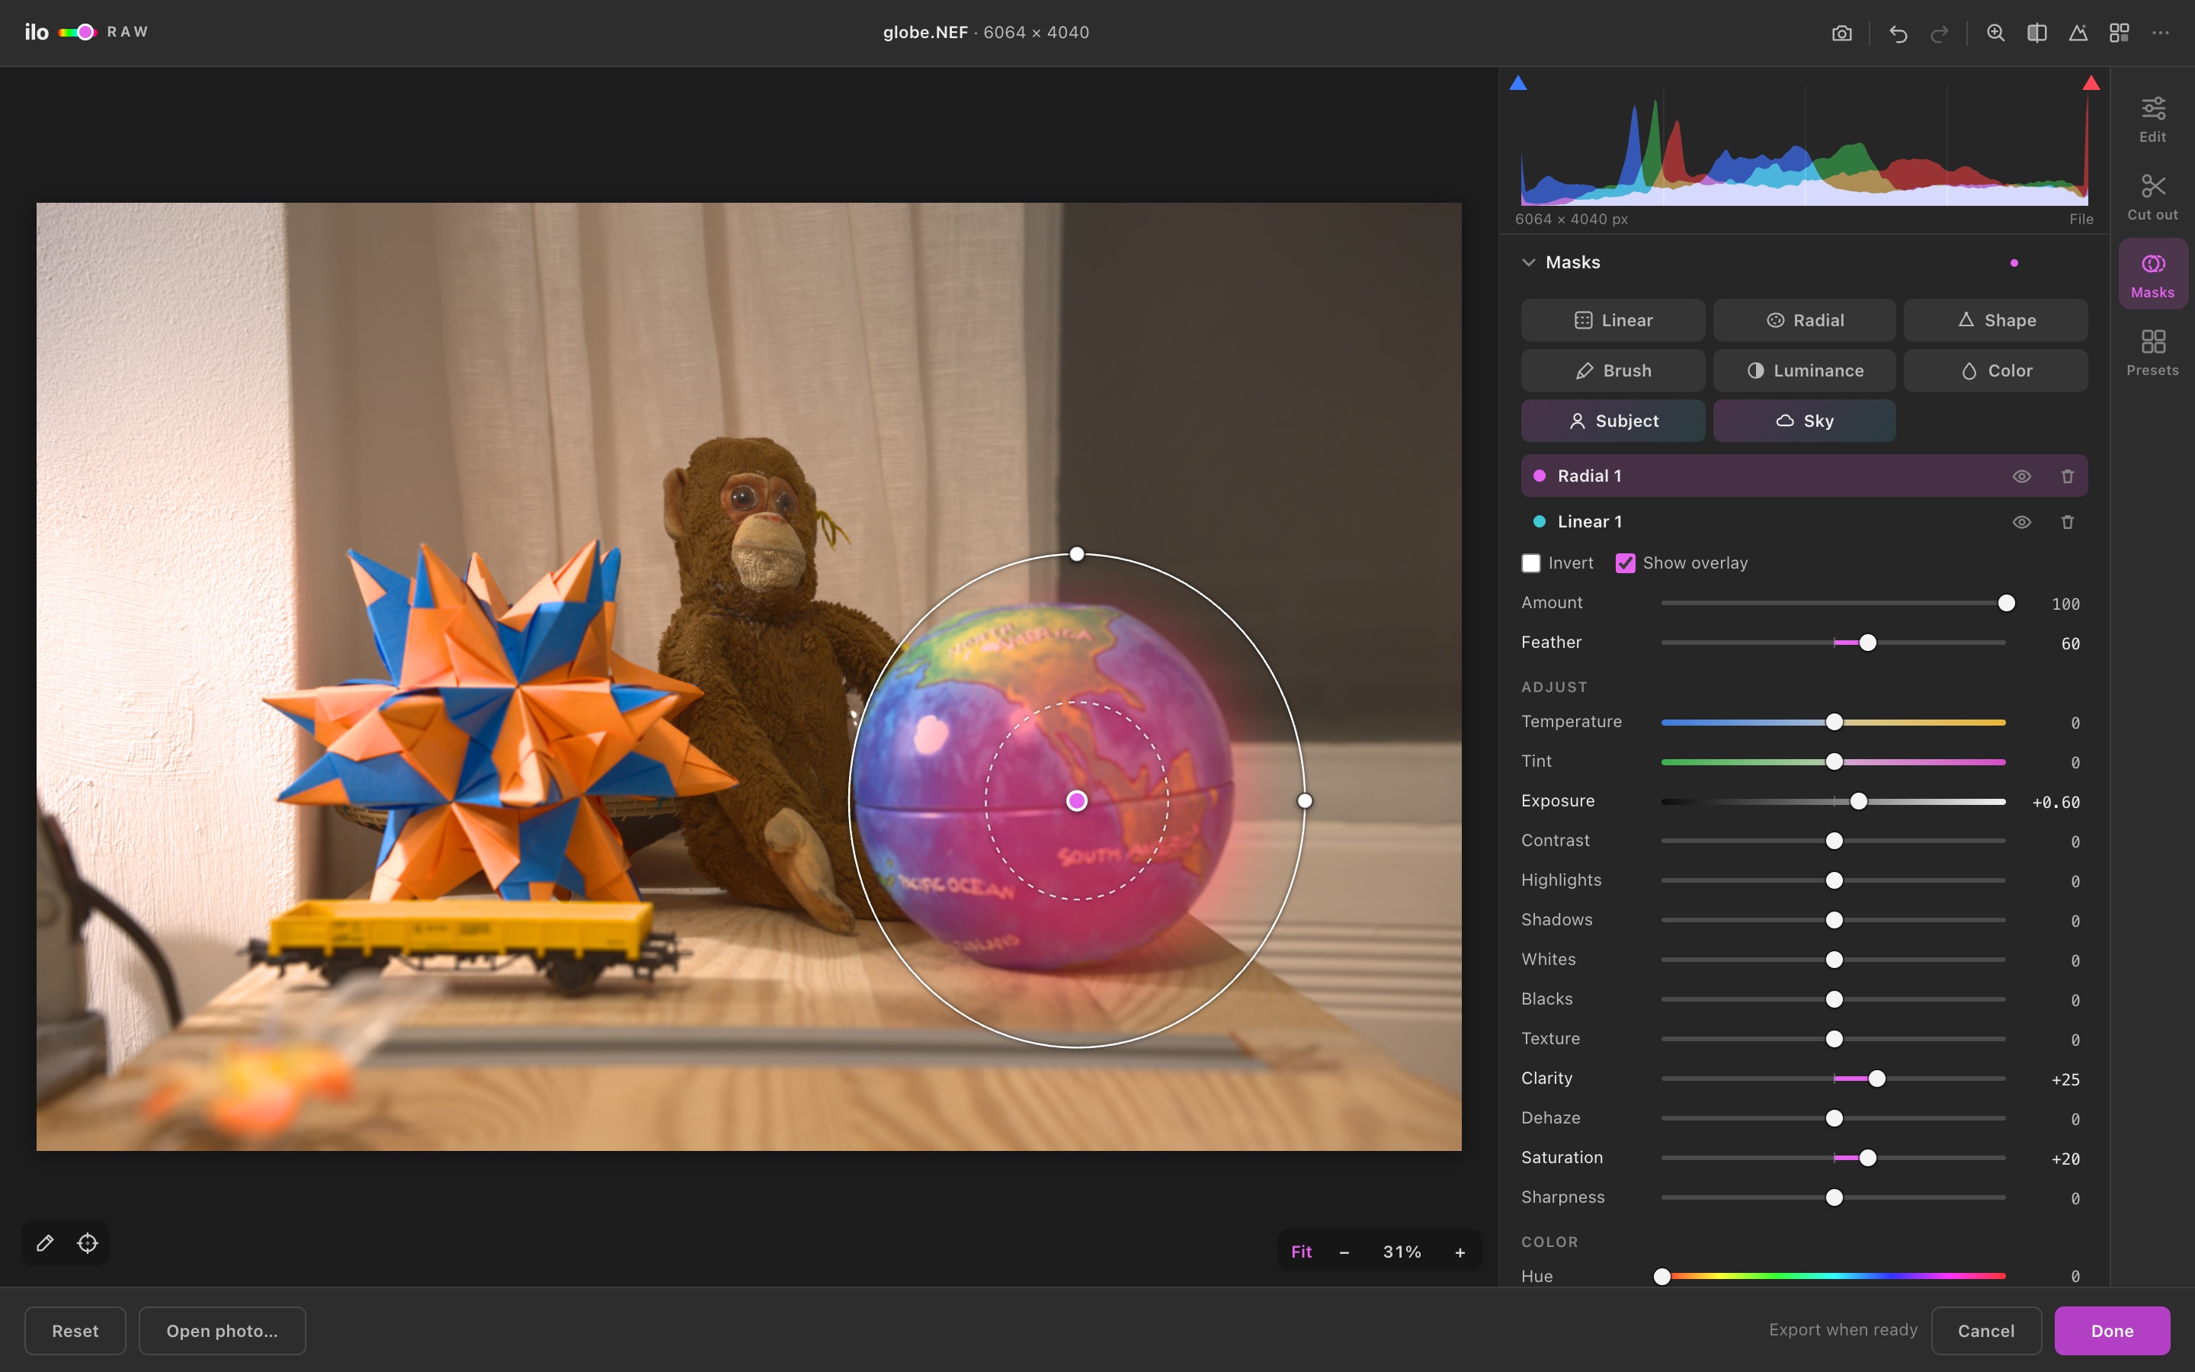The image size is (2195, 1372).
Task: Click the Done button
Action: tap(2112, 1331)
